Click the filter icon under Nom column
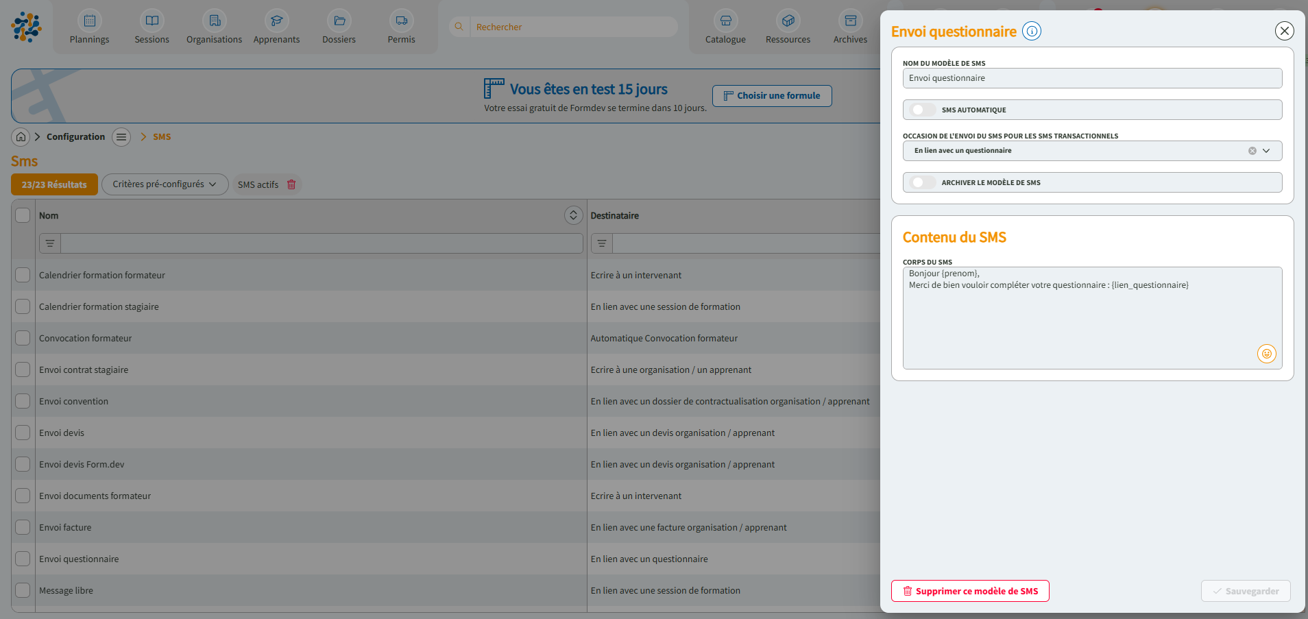This screenshot has height=619, width=1308. point(50,243)
